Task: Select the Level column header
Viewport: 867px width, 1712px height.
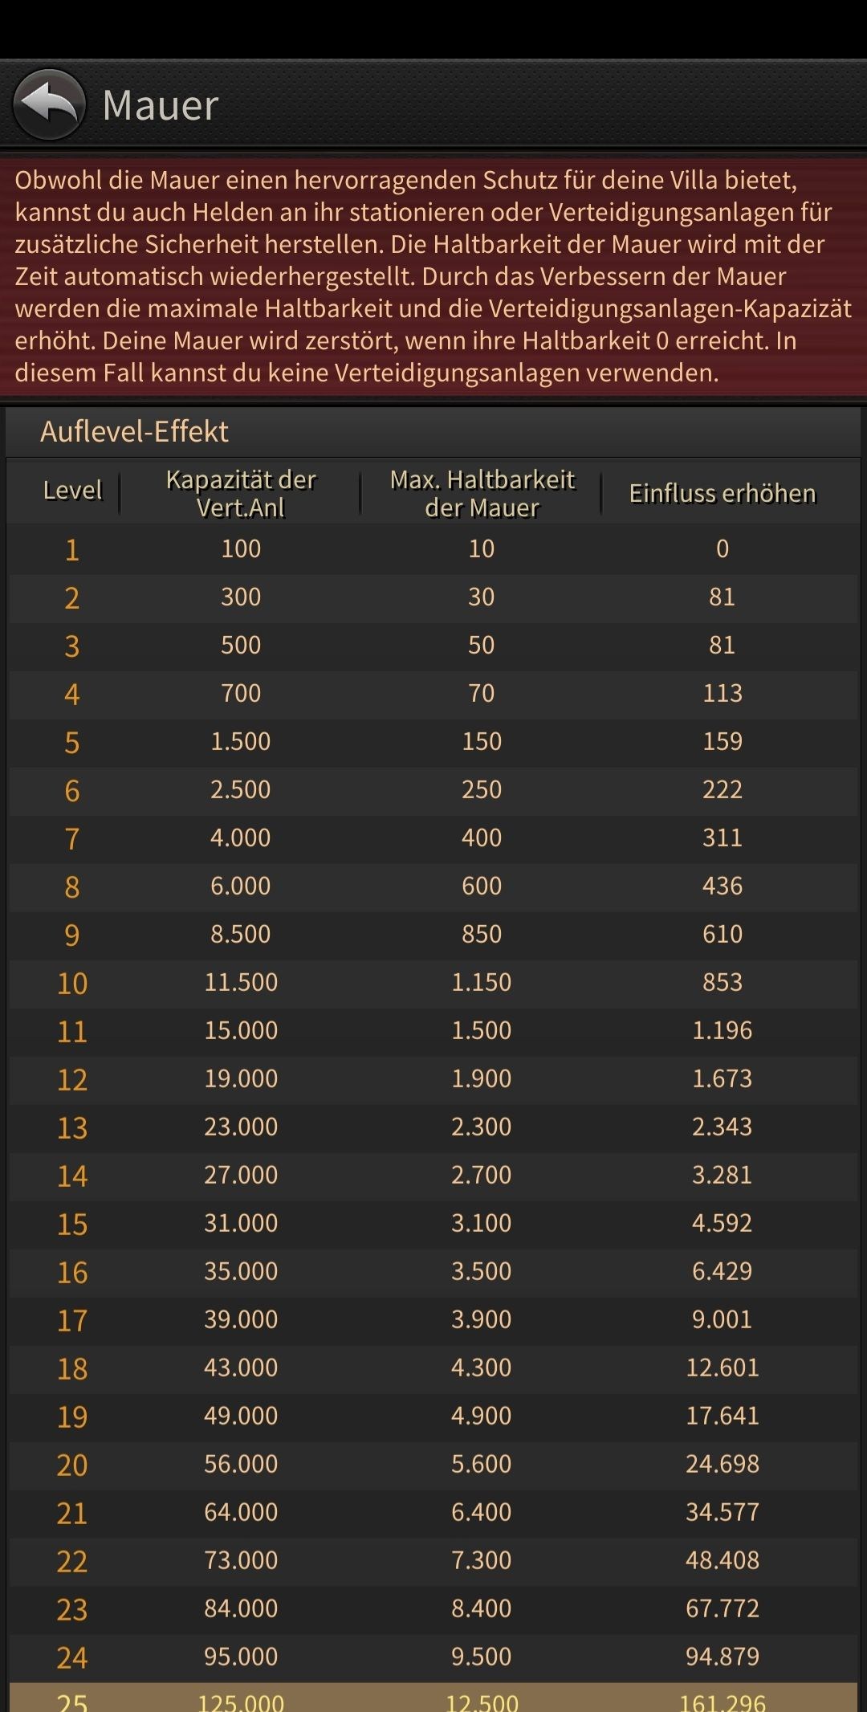Action: (72, 490)
